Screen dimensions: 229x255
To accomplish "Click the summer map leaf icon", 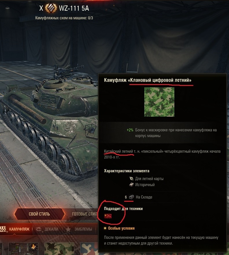I will pos(131,179).
